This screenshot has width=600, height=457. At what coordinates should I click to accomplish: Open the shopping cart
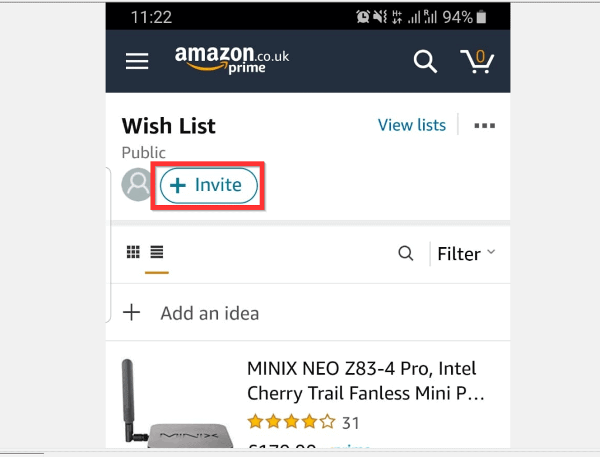click(478, 60)
